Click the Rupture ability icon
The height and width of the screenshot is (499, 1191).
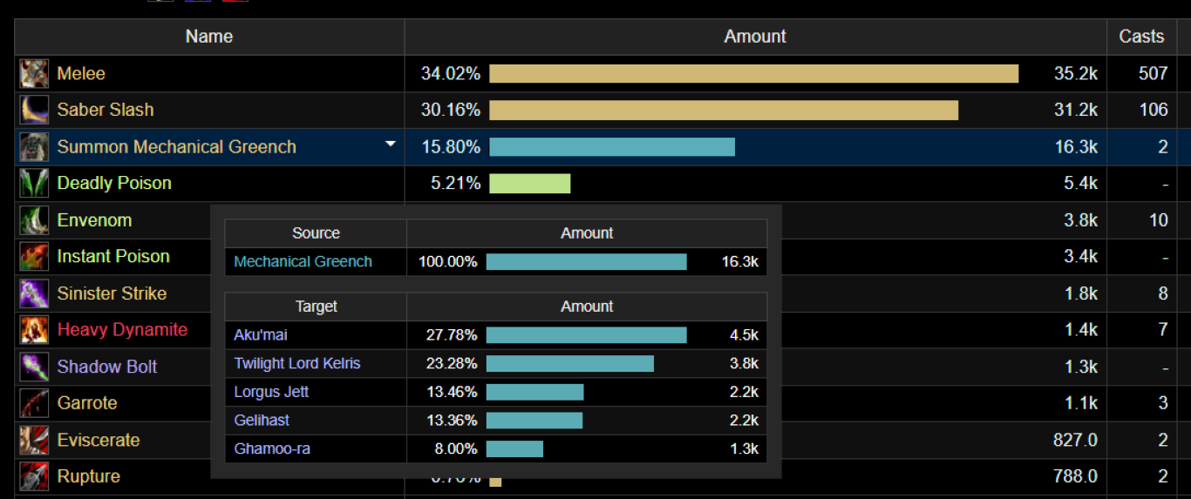(x=35, y=476)
